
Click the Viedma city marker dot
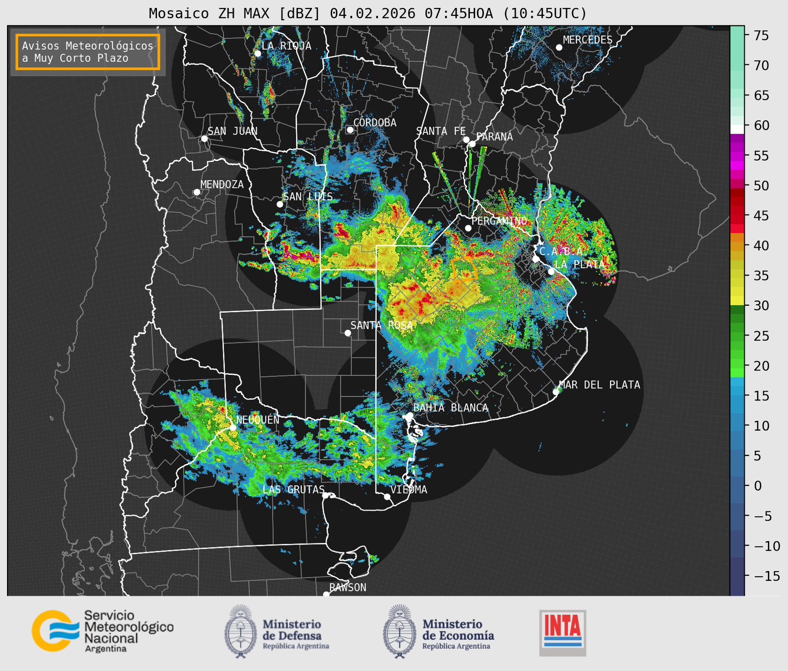387,496
